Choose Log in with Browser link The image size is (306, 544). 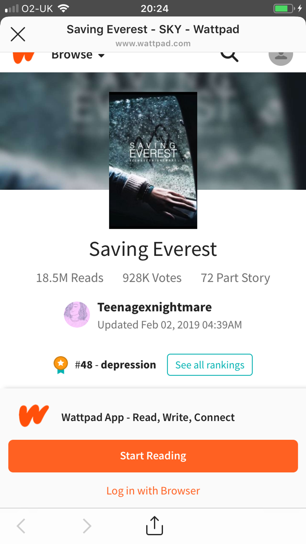click(153, 491)
